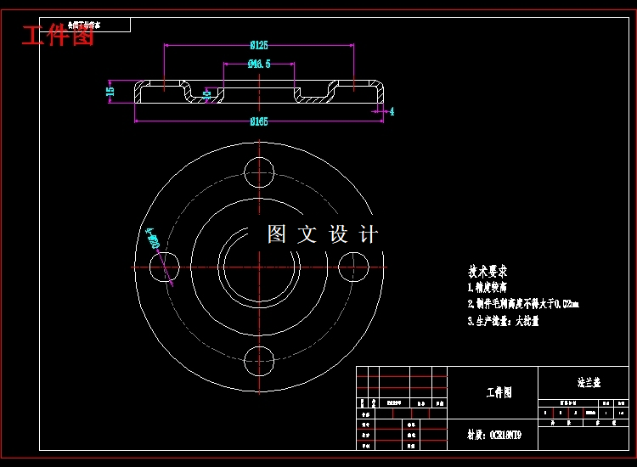This screenshot has height=467, width=637.
Task: Select the 4 thickness dimension text
Action: pyautogui.click(x=392, y=111)
